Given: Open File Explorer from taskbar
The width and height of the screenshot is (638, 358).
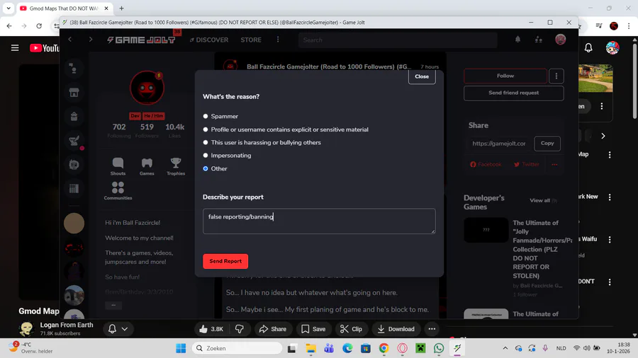Looking at the screenshot, I should 311,348.
